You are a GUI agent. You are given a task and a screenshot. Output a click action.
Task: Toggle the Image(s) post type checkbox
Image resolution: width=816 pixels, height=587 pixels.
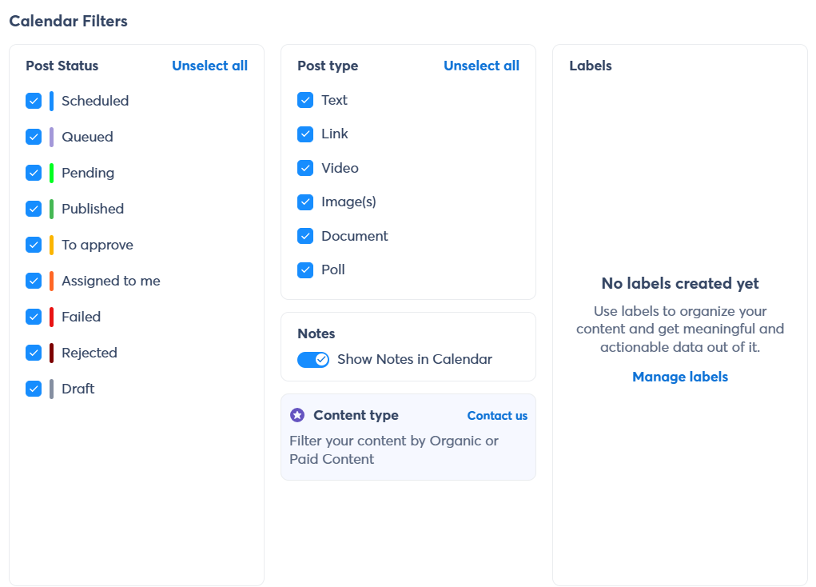pyautogui.click(x=305, y=202)
